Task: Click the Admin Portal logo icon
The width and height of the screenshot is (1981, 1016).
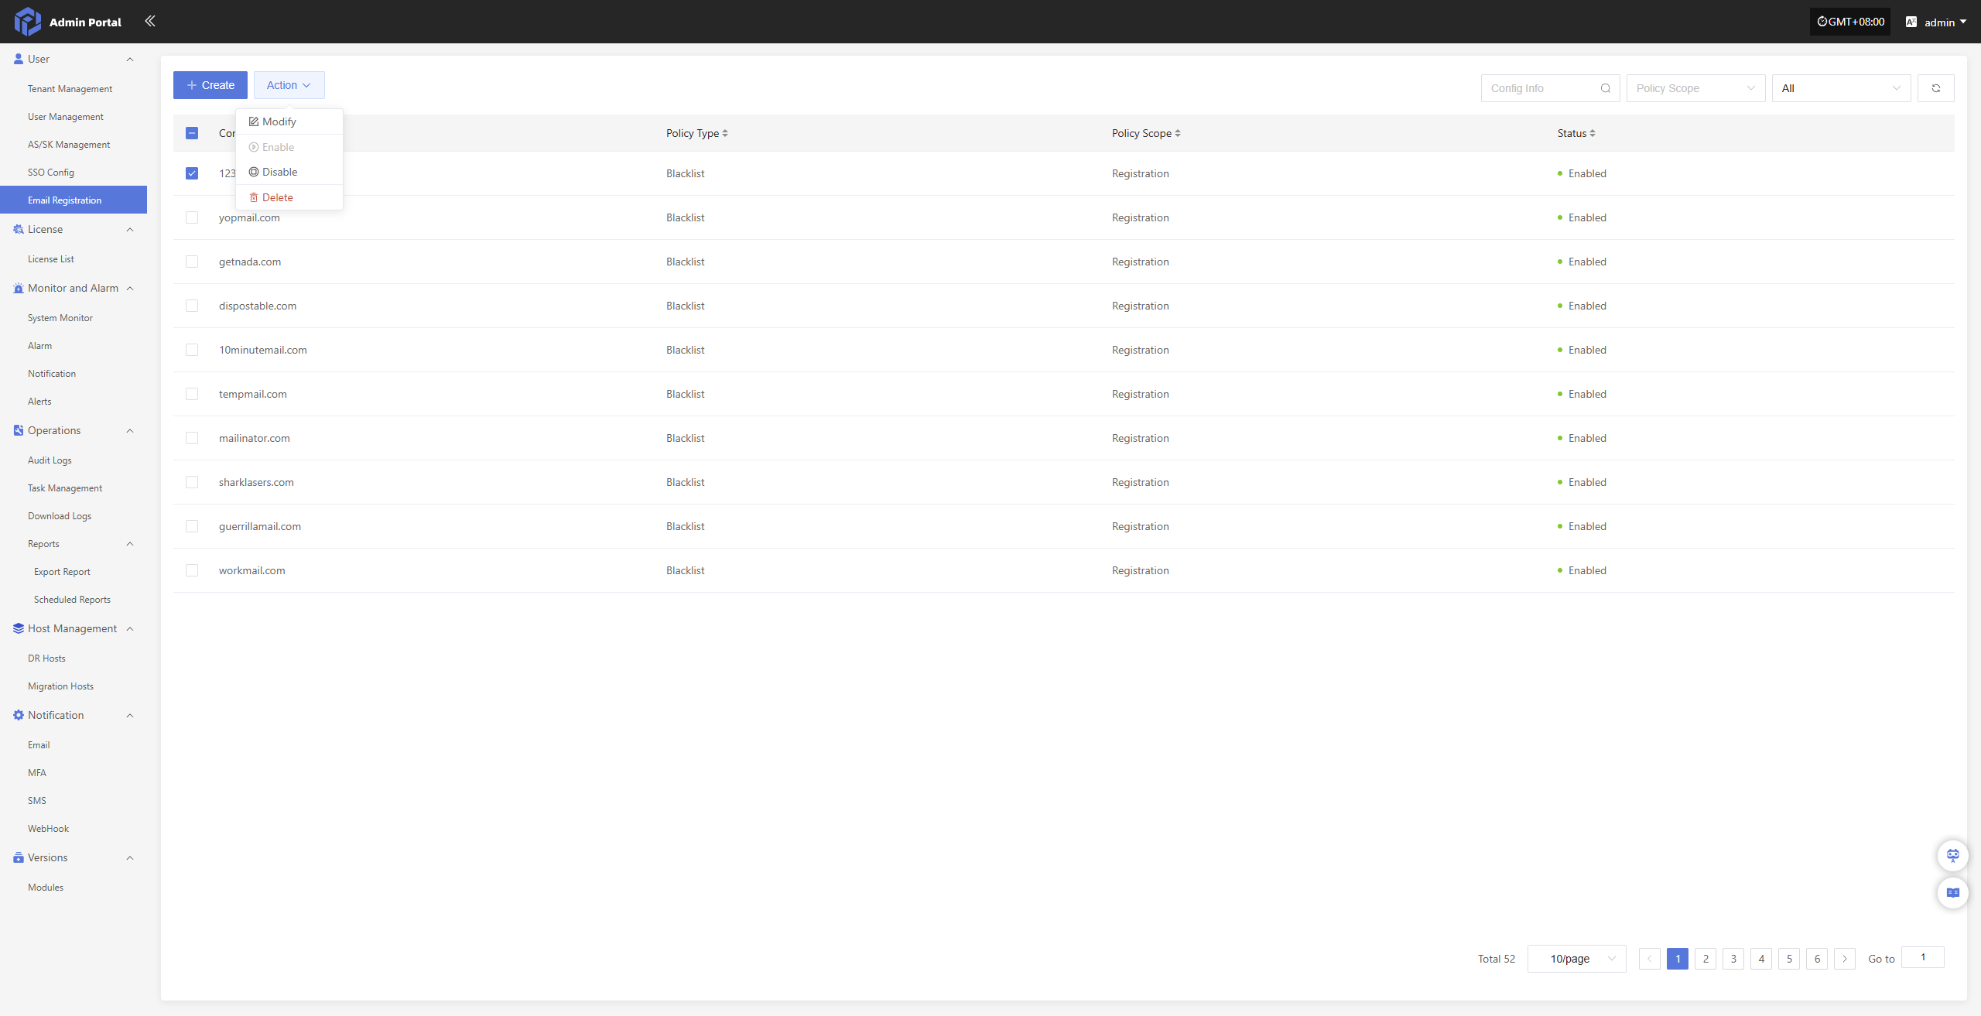Action: point(27,21)
